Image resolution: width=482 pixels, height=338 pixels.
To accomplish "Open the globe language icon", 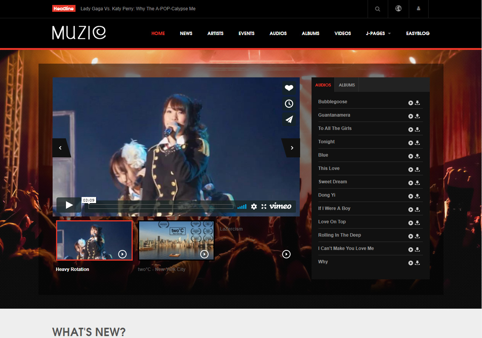I will pos(398,9).
